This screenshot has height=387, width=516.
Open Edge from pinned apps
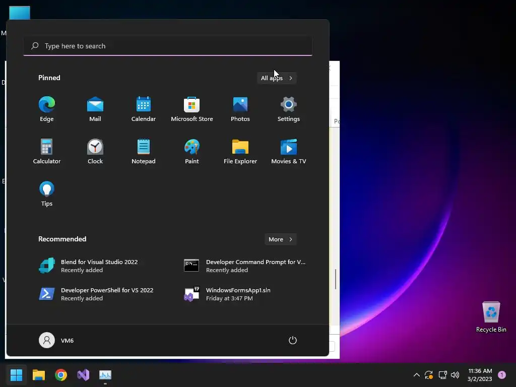pyautogui.click(x=47, y=109)
